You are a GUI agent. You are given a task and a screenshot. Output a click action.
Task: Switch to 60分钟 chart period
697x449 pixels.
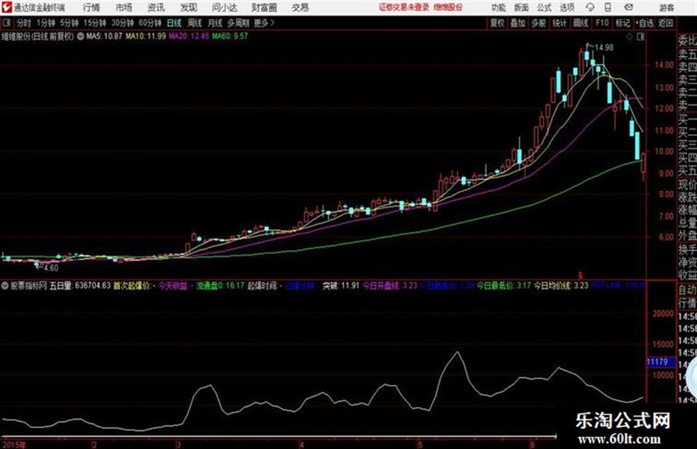(150, 23)
